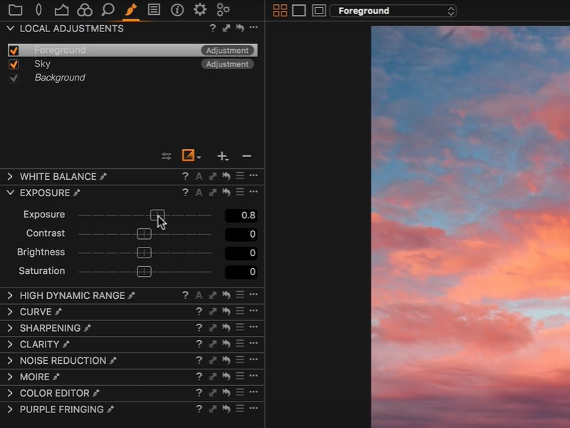The height and width of the screenshot is (428, 570).
Task: Auto adjust the Exposure tool
Action: 199,193
